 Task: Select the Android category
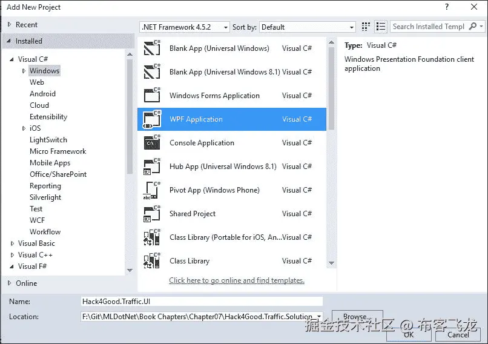[x=42, y=94]
